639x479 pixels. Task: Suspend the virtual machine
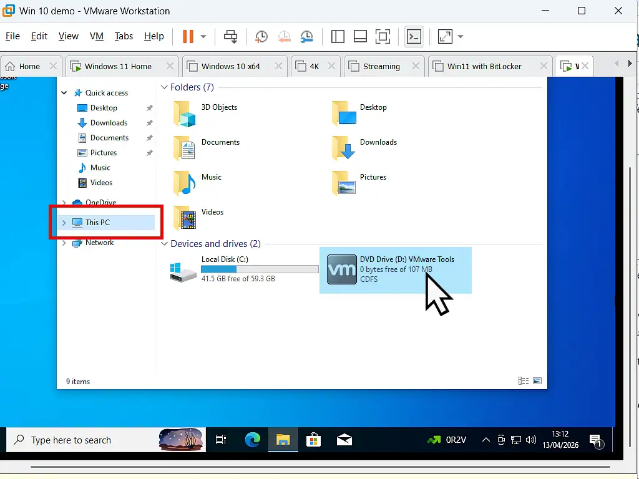pyautogui.click(x=189, y=36)
